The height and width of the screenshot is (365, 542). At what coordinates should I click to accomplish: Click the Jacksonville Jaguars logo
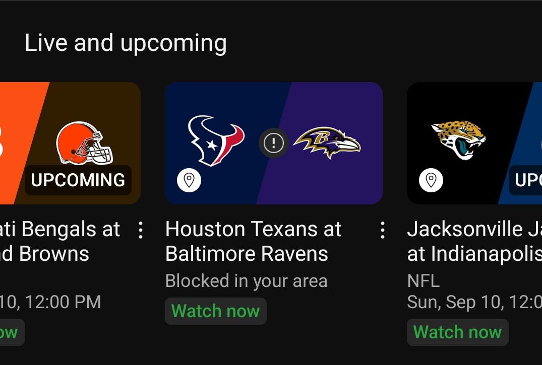(458, 139)
